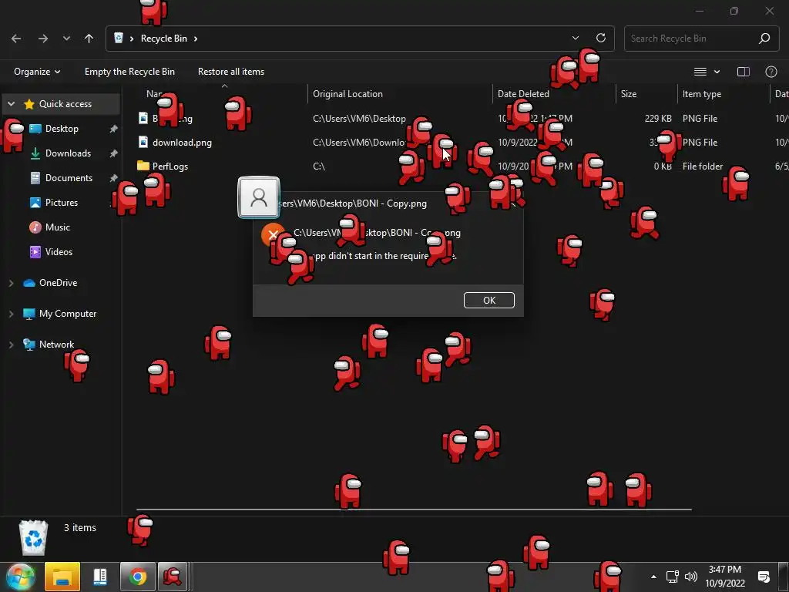The width and height of the screenshot is (789, 592).
Task: Click the 229 KB size cell
Action: coord(658,119)
